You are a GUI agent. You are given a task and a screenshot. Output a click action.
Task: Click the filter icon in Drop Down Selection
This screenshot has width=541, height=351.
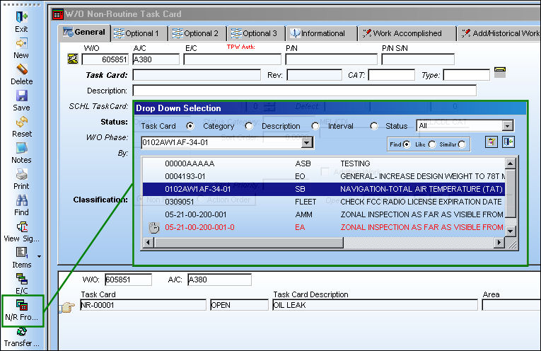pos(491,142)
